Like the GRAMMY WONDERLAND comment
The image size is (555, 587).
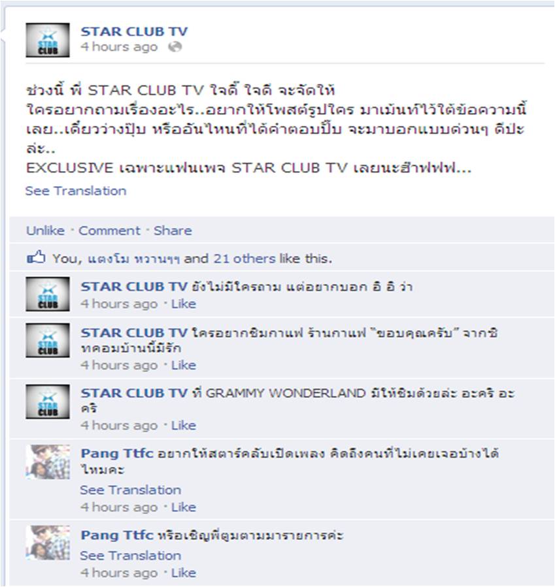point(184,426)
